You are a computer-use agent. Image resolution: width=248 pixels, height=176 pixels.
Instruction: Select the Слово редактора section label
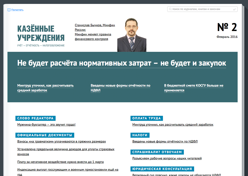tap(35, 118)
